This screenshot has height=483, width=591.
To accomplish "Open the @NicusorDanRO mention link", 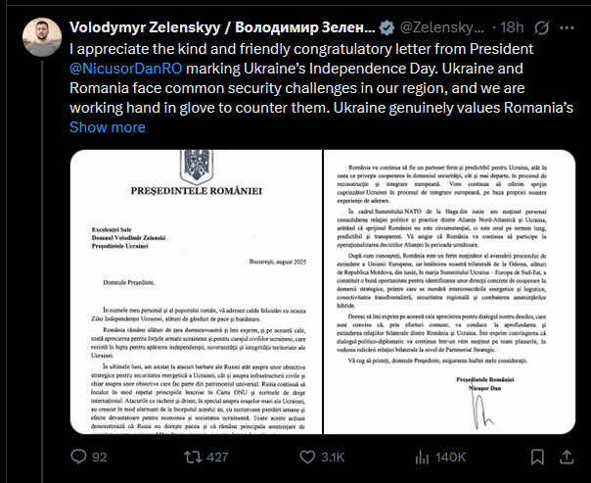I will point(126,69).
